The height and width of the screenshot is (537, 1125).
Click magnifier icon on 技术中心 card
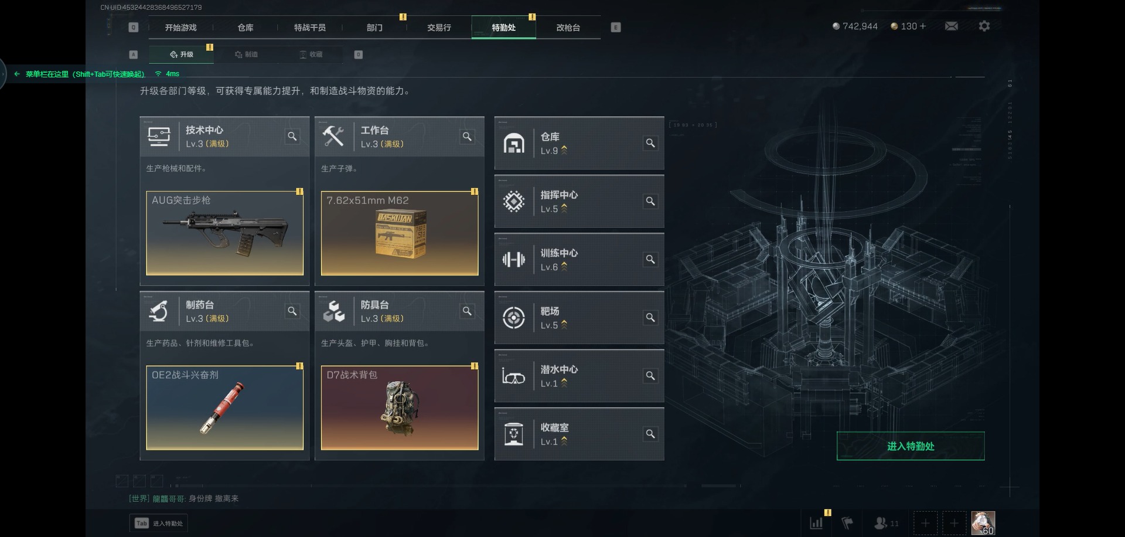coord(292,137)
